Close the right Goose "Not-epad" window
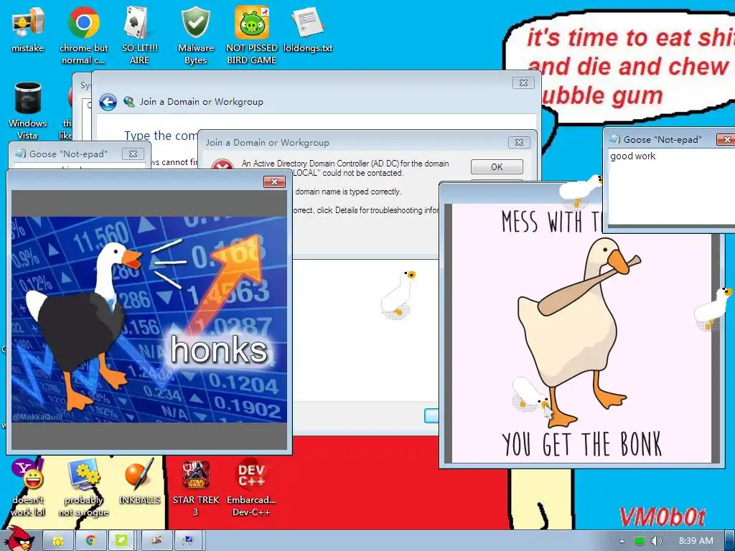 point(726,139)
